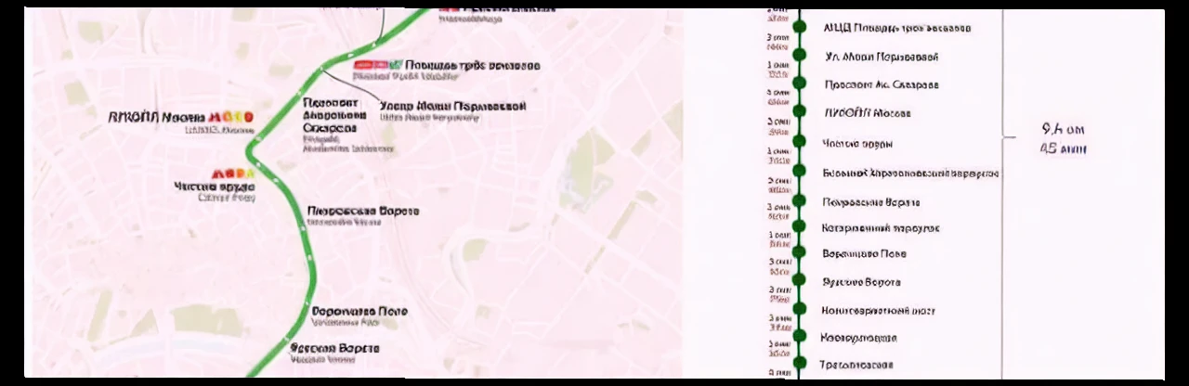Click the metro line icons beside ЛУКОЙЛ Москва on map
This screenshot has height=386, width=1189.
[230, 118]
